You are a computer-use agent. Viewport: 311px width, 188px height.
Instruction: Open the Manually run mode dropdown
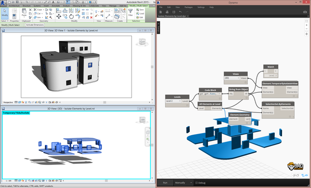(x=183, y=183)
